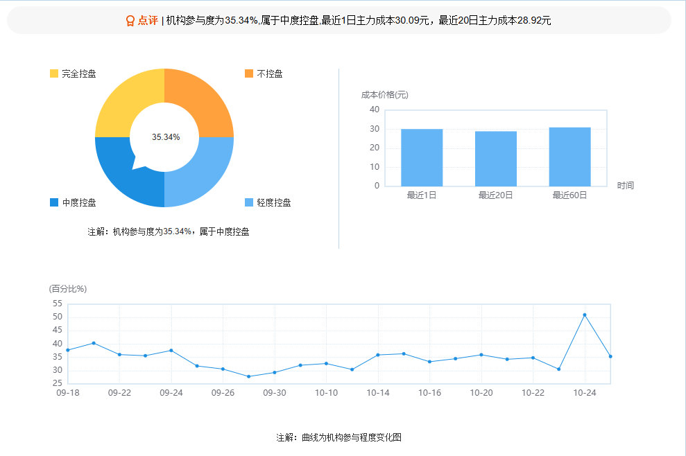Click the 10-22 date label

pos(533,393)
